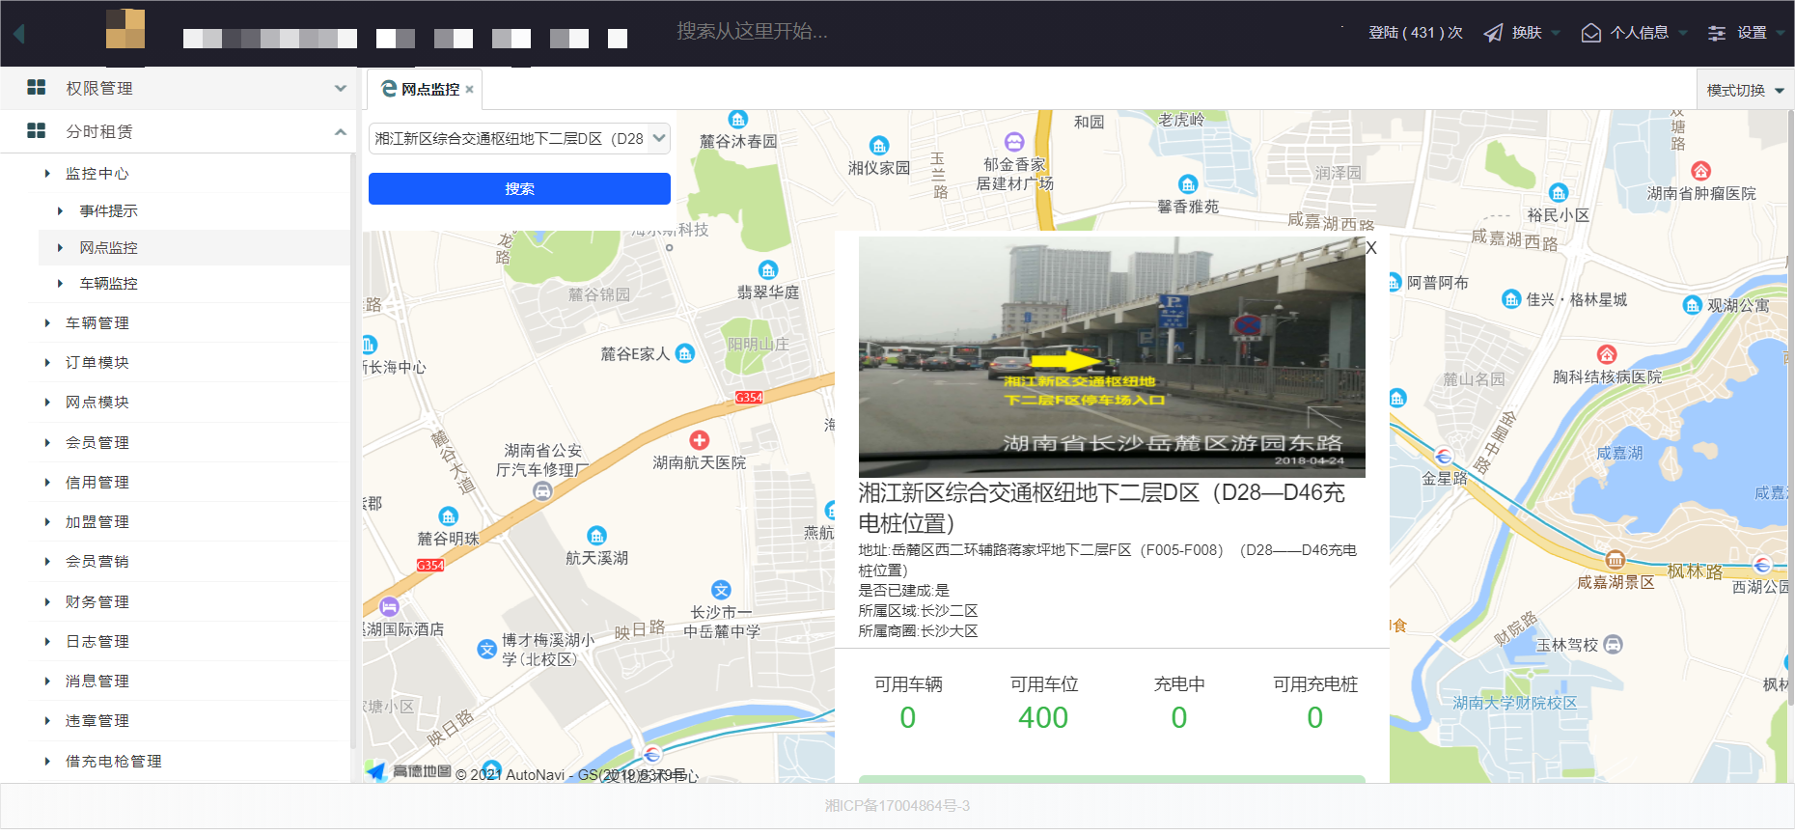This screenshot has width=1795, height=835.
Task: Open the station selection dropdown
Action: click(520, 138)
